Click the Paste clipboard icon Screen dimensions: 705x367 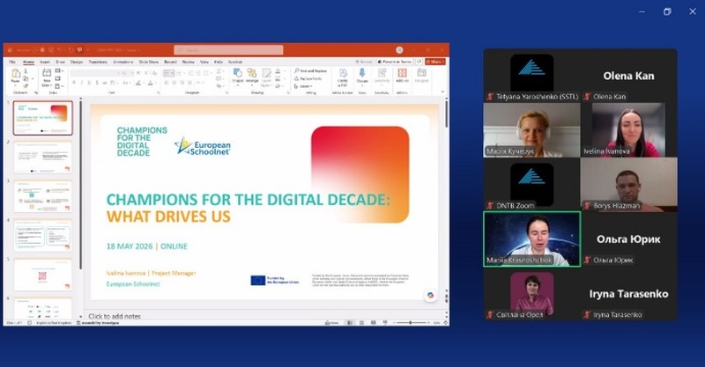point(16,77)
